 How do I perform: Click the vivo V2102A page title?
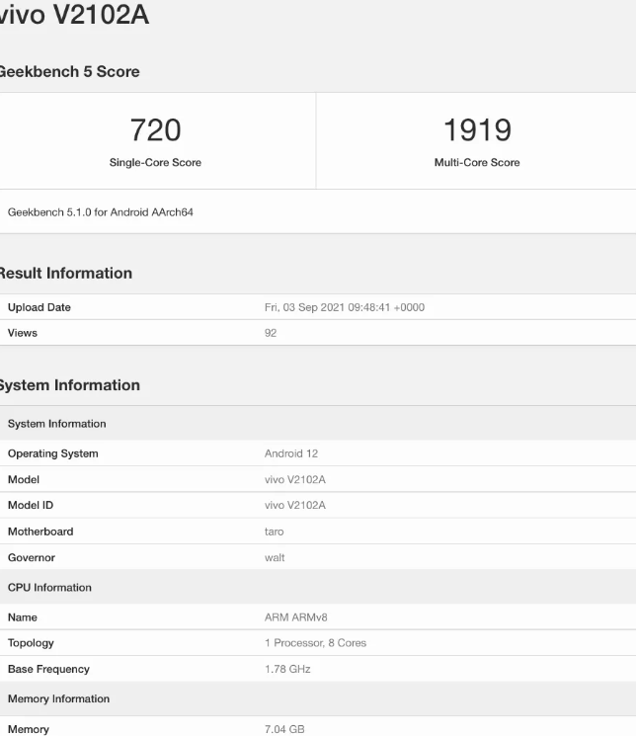click(x=74, y=16)
